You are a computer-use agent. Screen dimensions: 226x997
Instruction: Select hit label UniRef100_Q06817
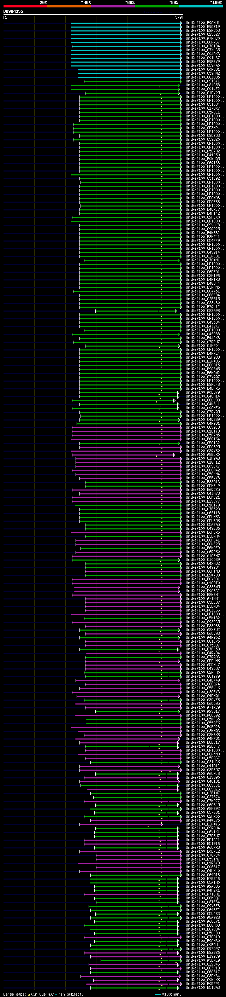(202, 867)
